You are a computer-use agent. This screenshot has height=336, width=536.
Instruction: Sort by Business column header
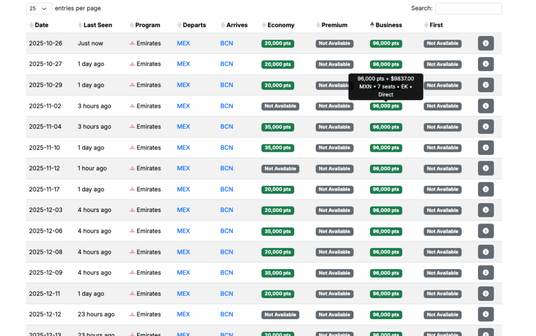(x=388, y=25)
